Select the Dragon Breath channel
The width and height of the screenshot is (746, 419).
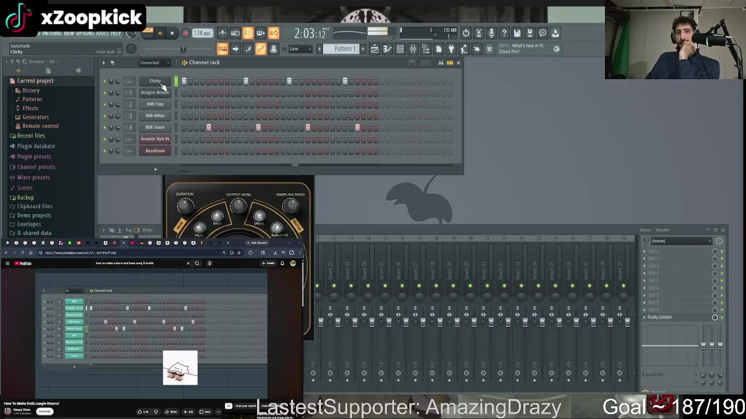pos(155,93)
